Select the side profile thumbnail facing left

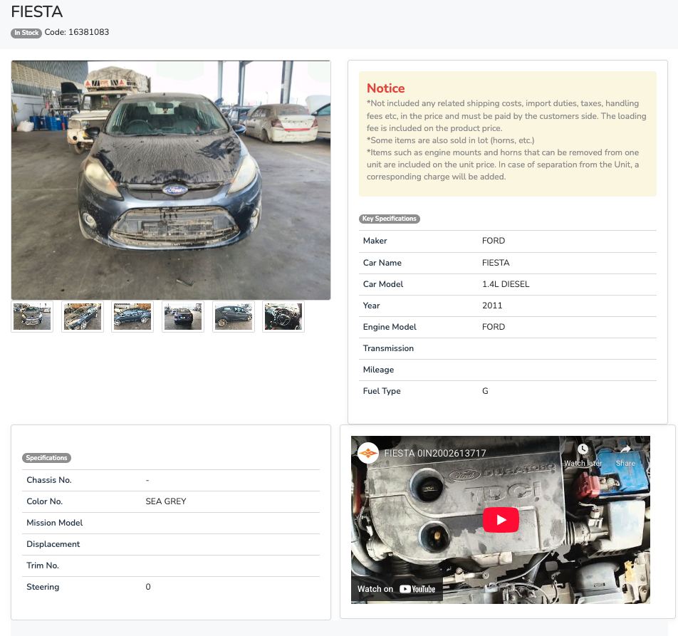(132, 316)
